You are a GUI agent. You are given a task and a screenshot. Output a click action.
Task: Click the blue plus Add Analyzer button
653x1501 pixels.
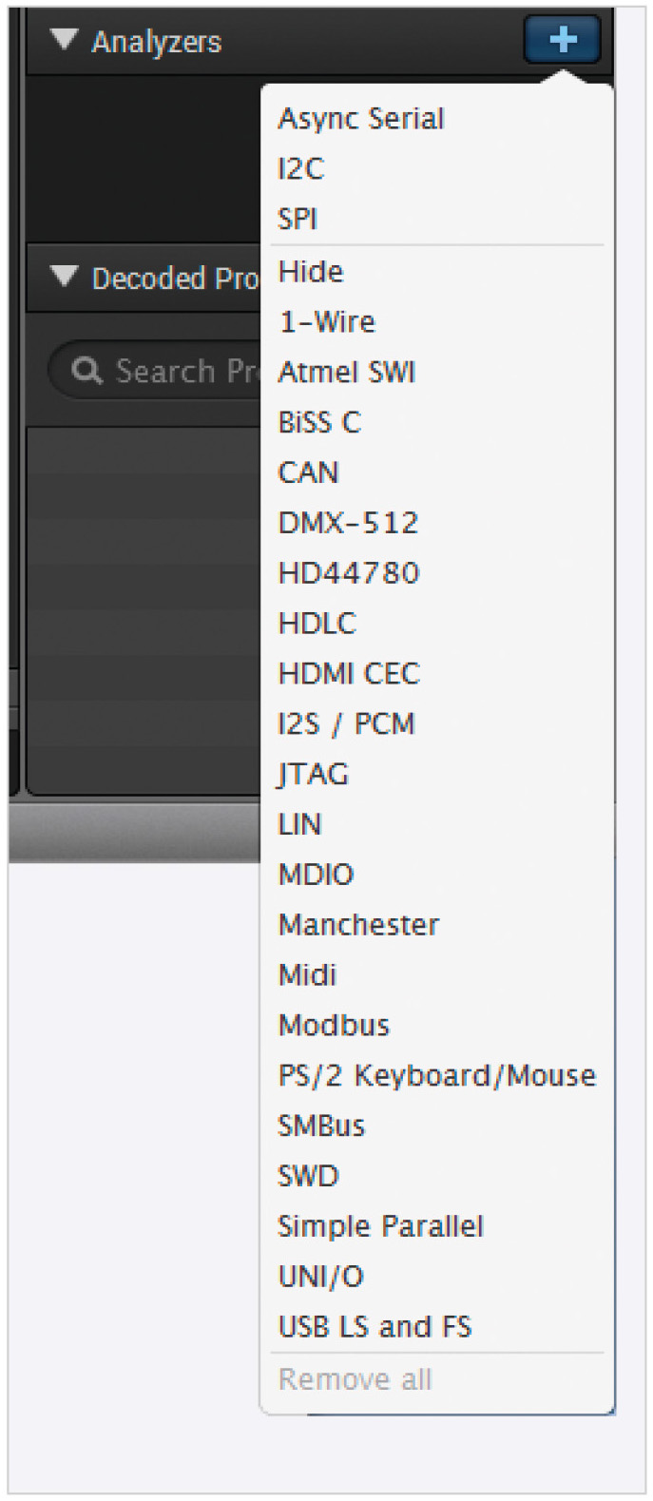coord(562,40)
